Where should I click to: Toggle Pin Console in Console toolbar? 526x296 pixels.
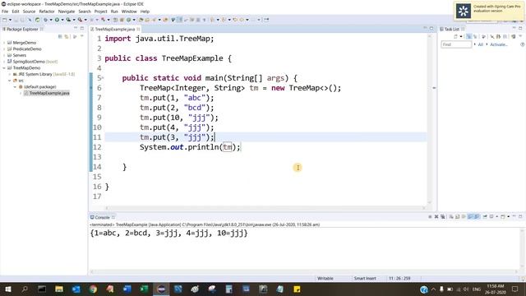coord(485,217)
